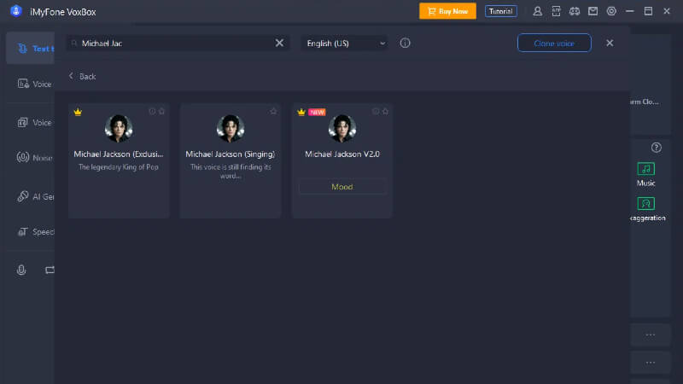Open the help question mark icon
683x384 pixels.
click(656, 148)
